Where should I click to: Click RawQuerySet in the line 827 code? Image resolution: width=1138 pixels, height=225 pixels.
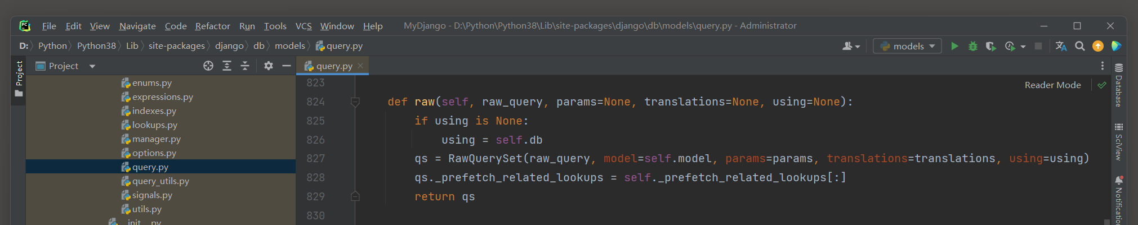(x=485, y=159)
